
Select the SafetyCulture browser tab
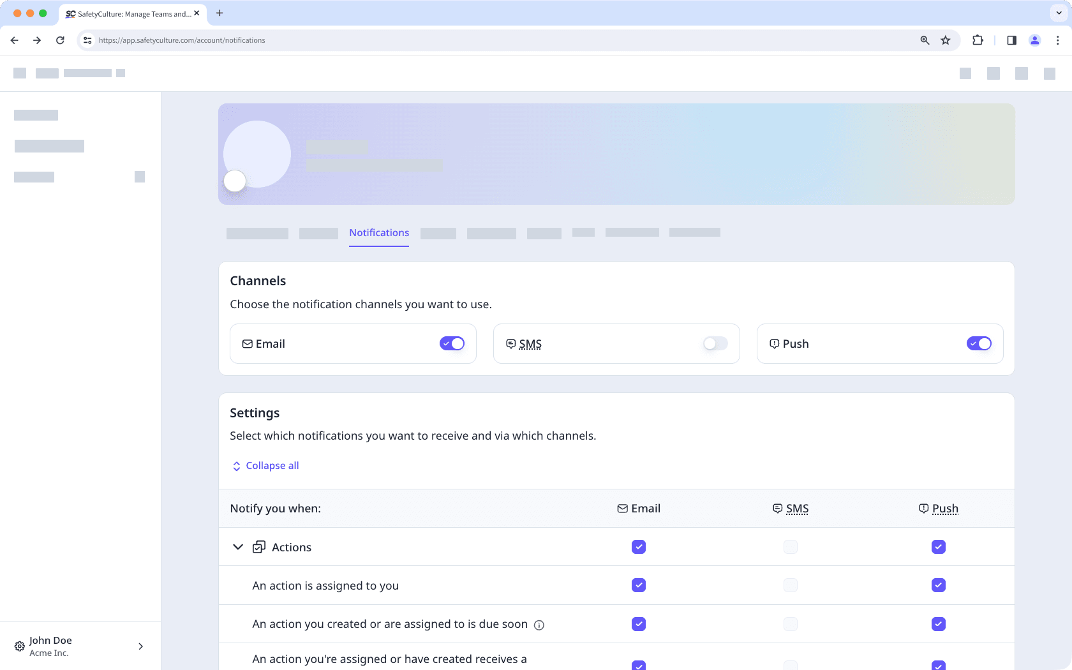point(128,13)
